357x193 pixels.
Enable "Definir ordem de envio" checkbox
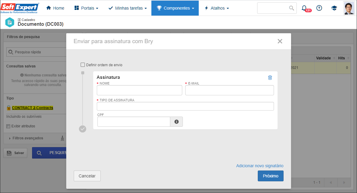[x=83, y=65]
